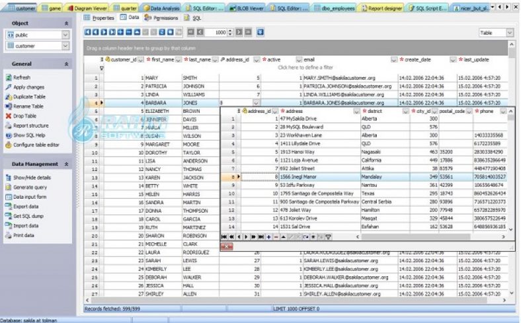Open first_name column filter dropdown
This screenshot has height=323, width=521.
tap(179, 59)
